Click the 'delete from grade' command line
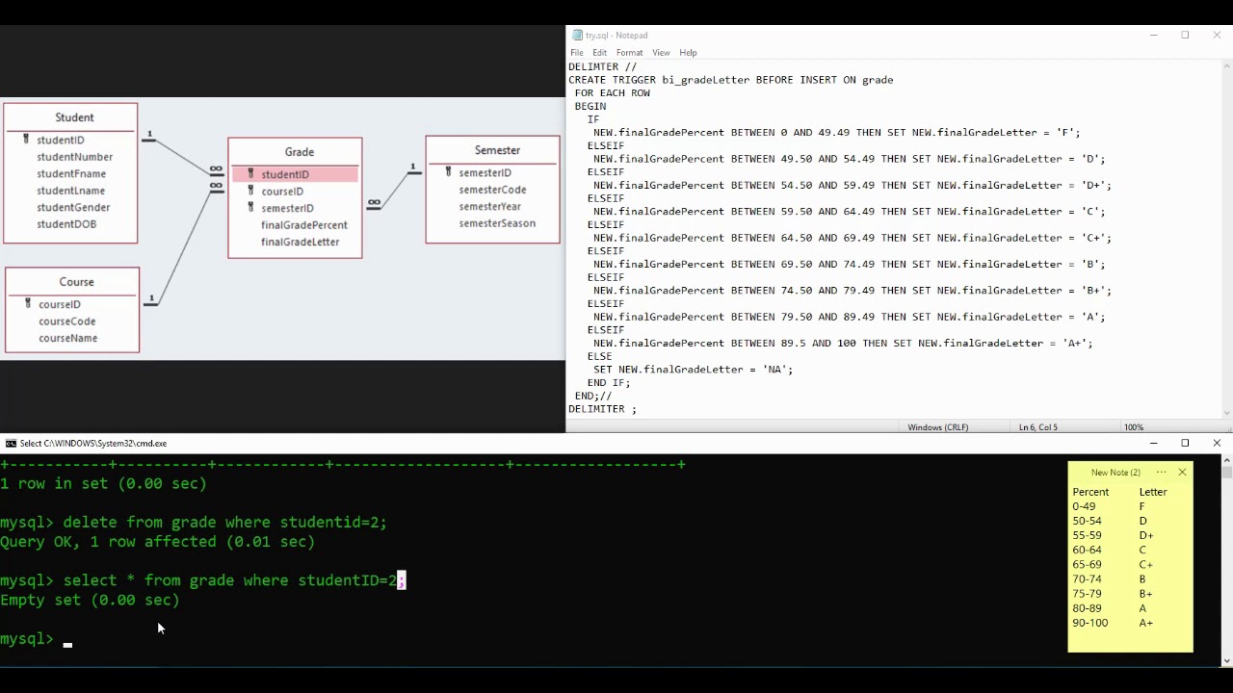This screenshot has height=693, width=1233. [x=194, y=523]
